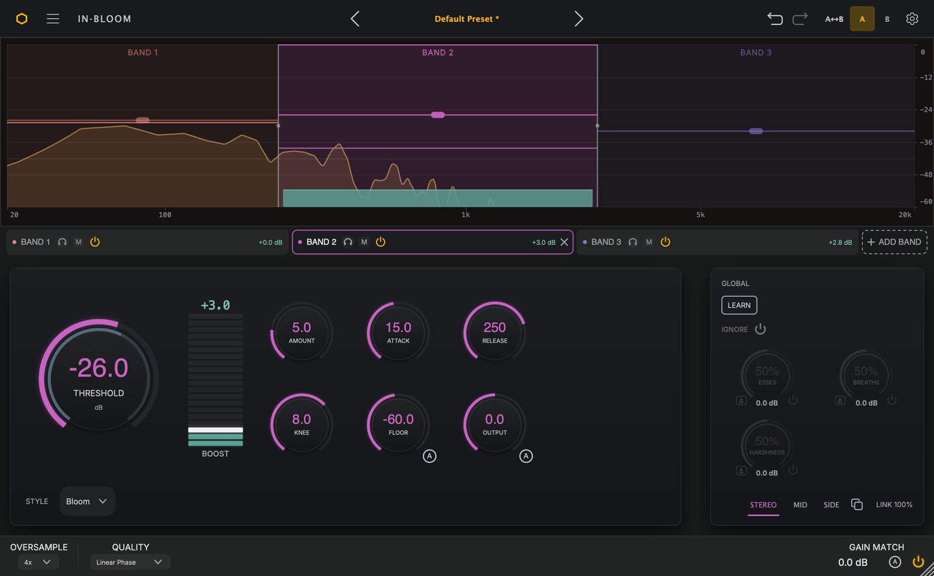Click the Knee knob

(x=302, y=424)
